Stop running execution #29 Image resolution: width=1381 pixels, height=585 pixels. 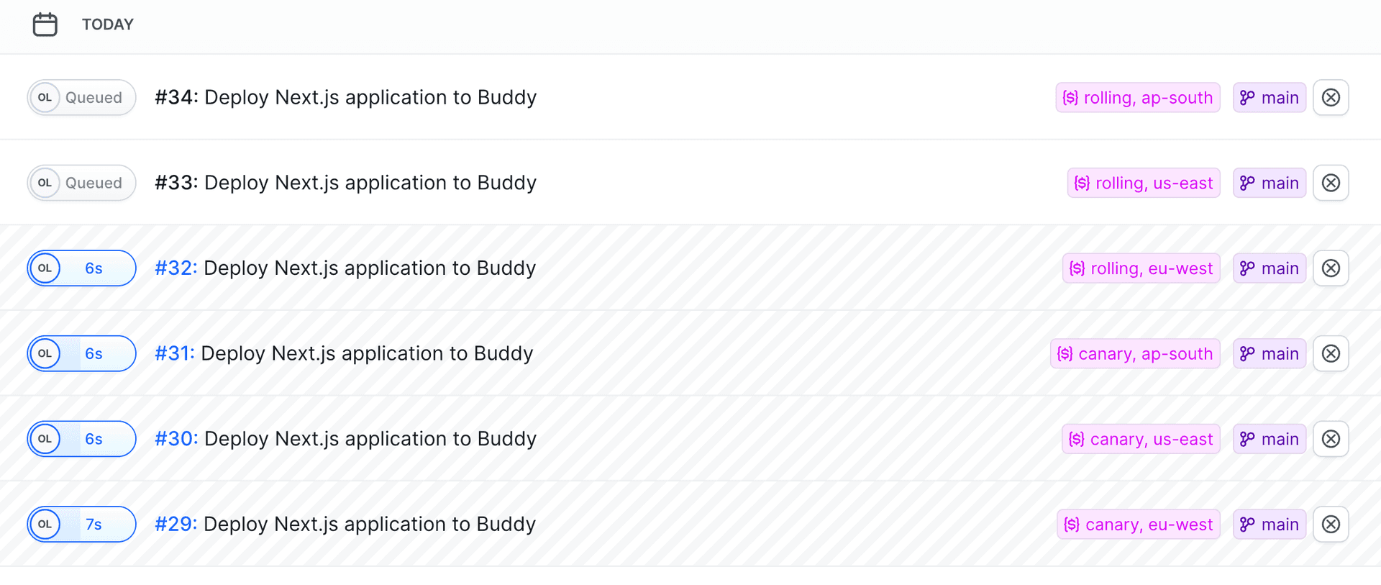coord(1331,525)
